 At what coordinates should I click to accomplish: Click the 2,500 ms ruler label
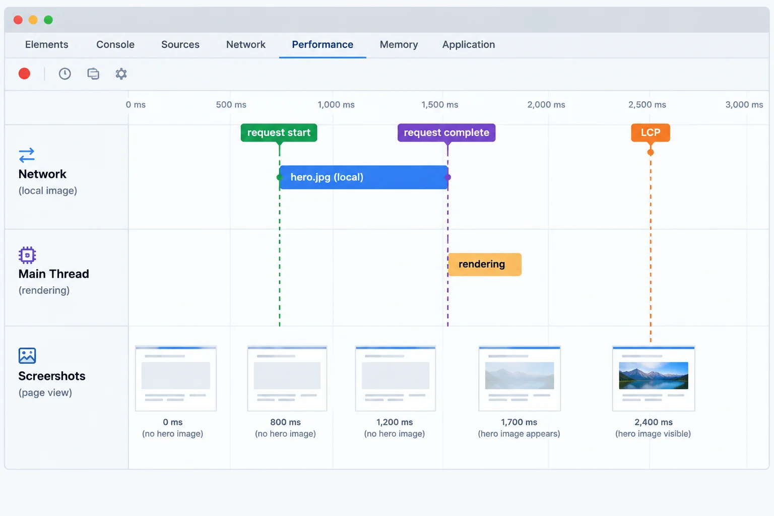coord(647,105)
